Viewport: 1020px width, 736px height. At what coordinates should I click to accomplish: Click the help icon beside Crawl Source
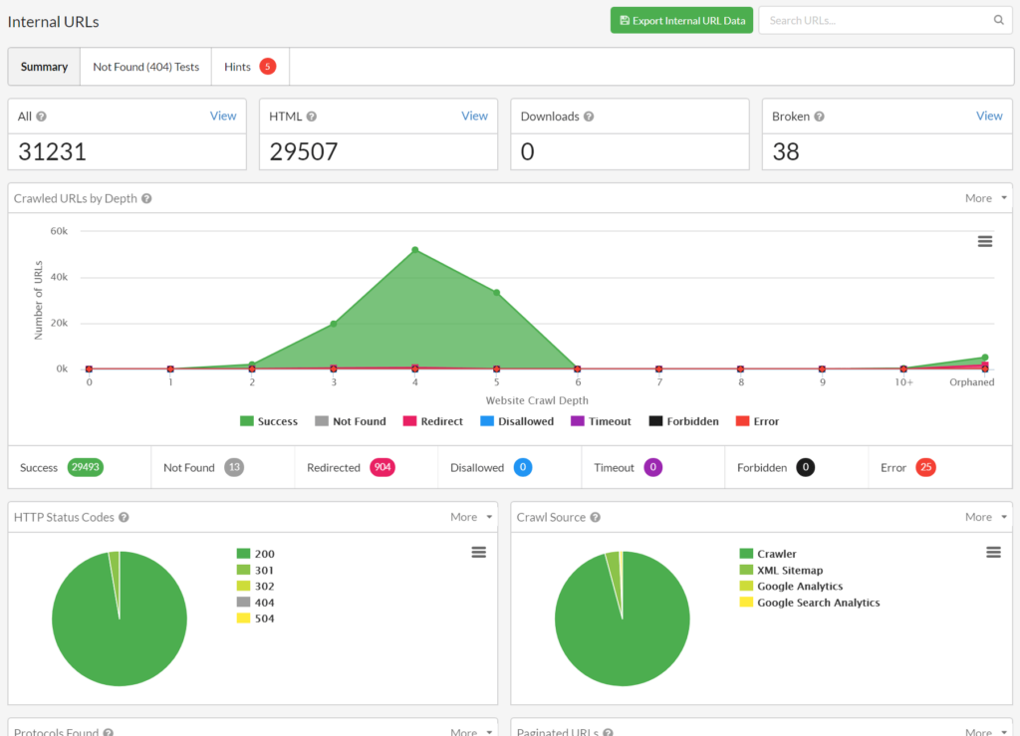(x=595, y=517)
